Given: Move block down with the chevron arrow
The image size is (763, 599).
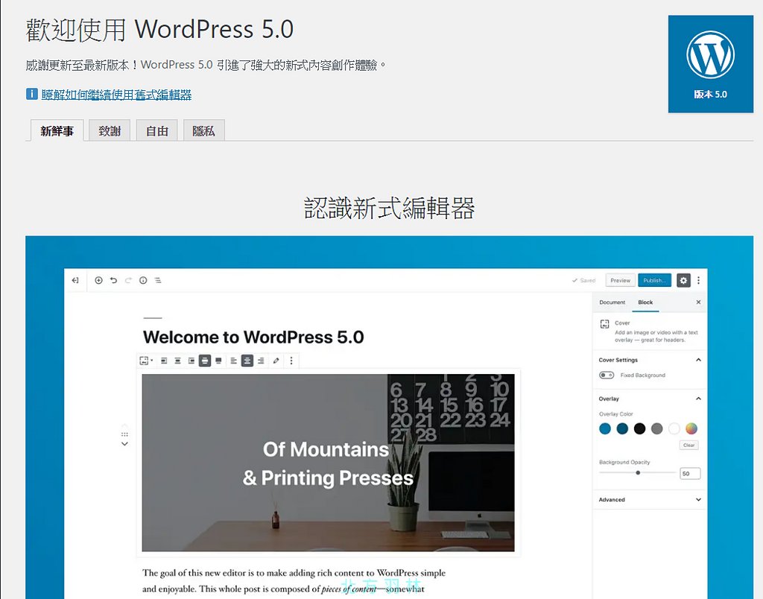Looking at the screenshot, I should 124,444.
